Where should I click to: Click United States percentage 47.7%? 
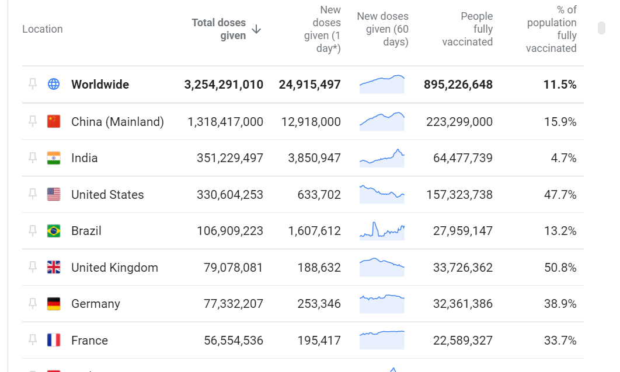[560, 194]
